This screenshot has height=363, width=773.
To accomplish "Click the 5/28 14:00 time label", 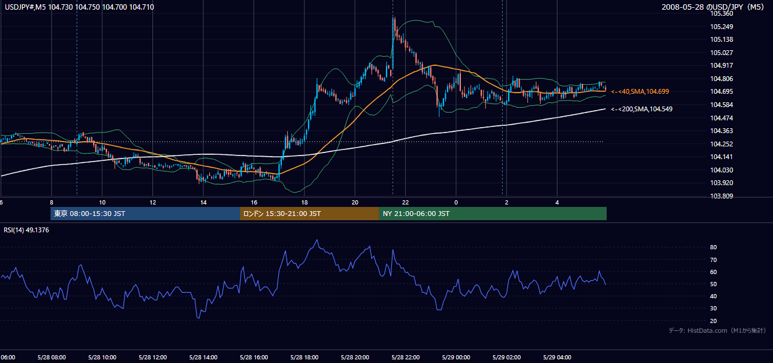I will pyautogui.click(x=203, y=357).
